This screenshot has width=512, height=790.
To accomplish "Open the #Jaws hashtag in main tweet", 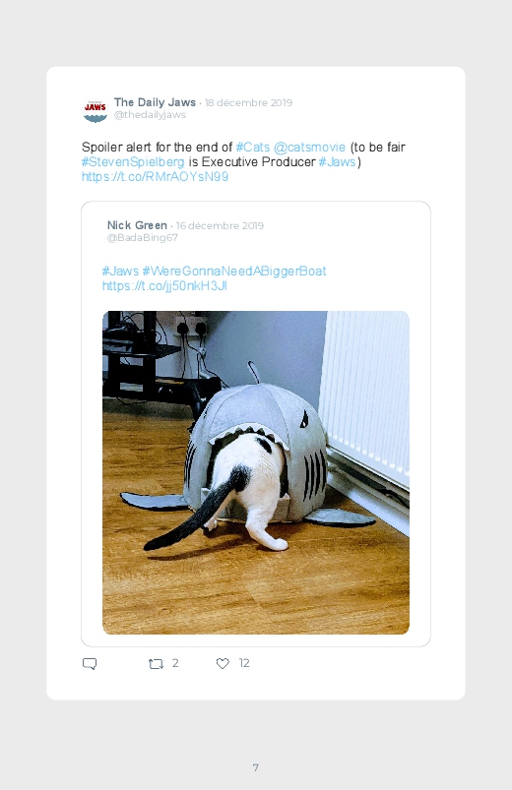I will 337,161.
